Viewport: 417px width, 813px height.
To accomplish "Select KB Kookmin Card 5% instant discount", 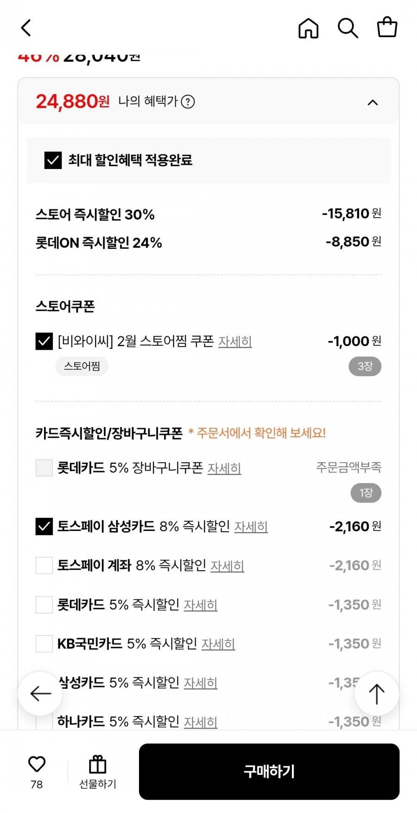I will pos(44,644).
